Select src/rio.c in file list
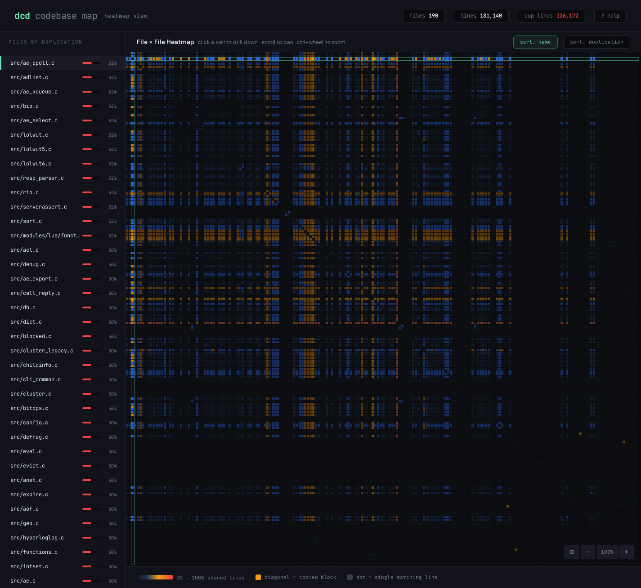Viewport: 641px width, 588px height. 63,192
